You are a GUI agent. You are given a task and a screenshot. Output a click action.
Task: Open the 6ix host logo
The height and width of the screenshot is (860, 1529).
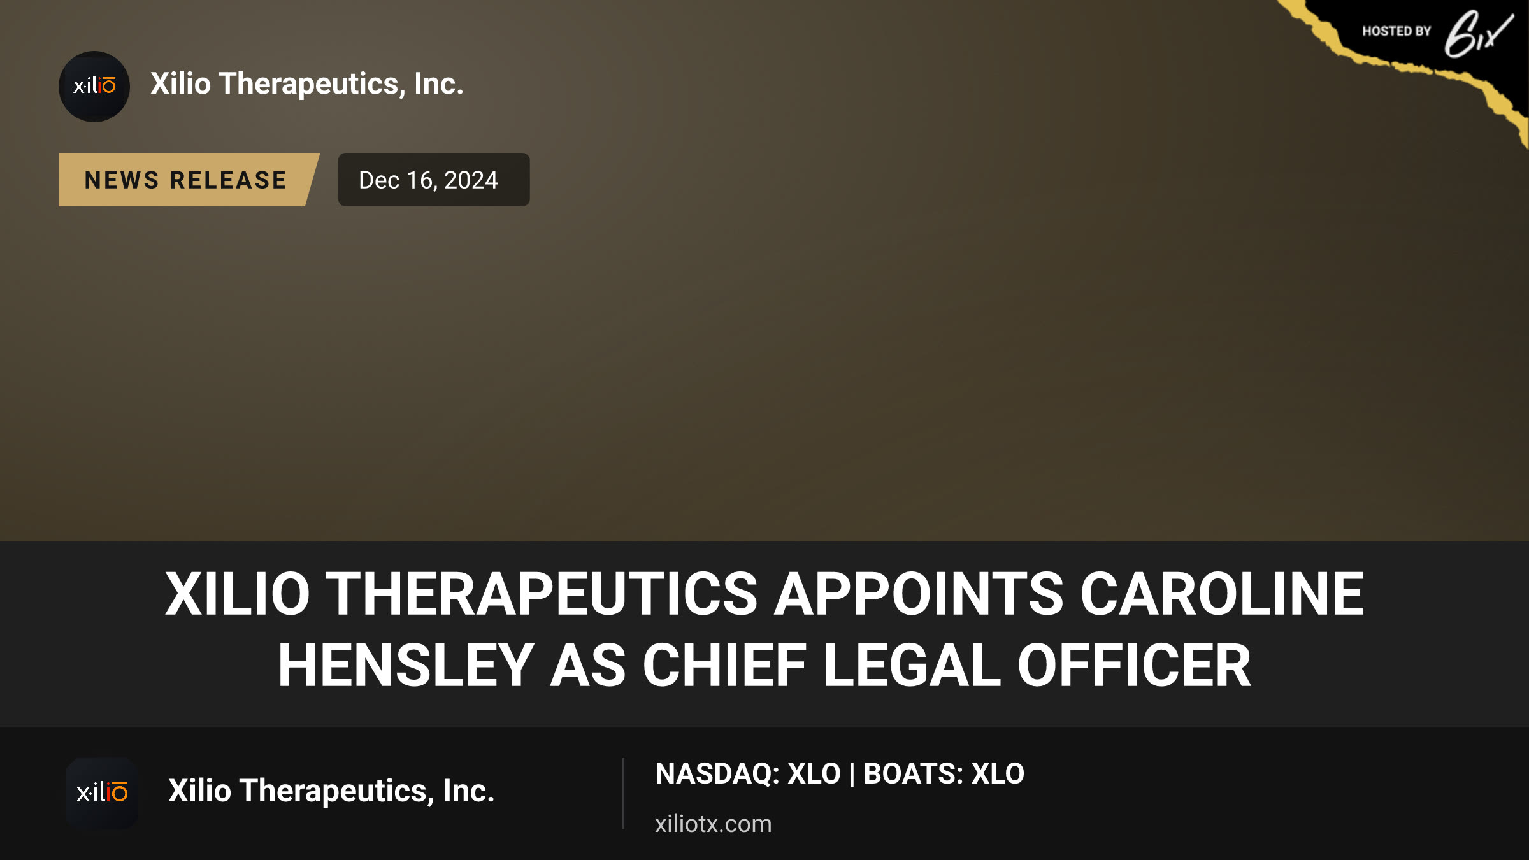(x=1479, y=34)
